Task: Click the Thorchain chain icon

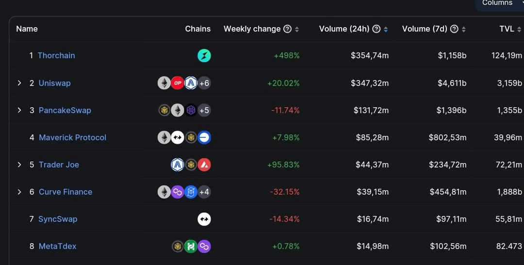Action: 204,55
